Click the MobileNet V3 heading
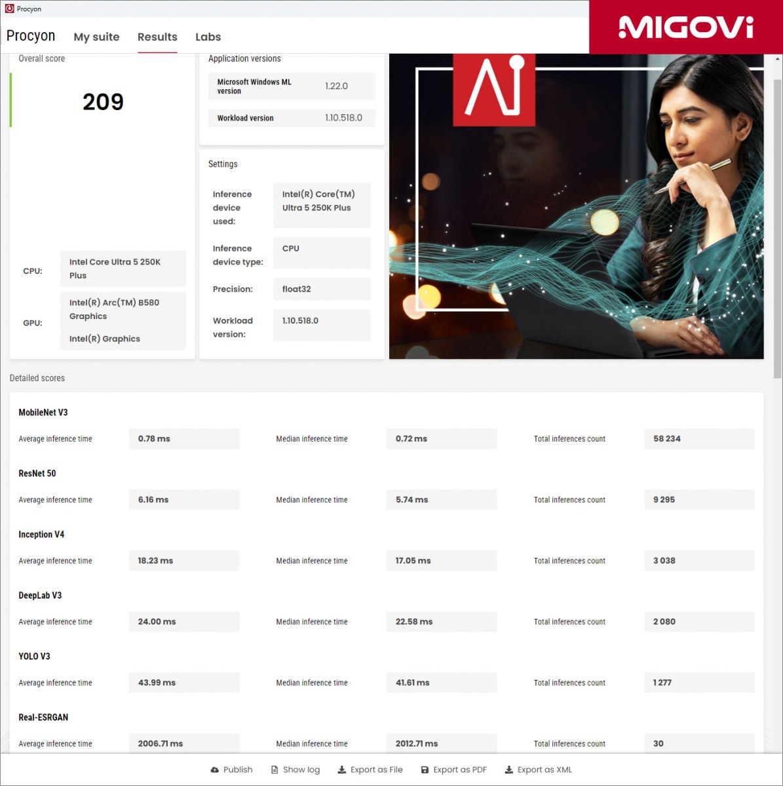Viewport: 783px width, 786px height. (43, 413)
